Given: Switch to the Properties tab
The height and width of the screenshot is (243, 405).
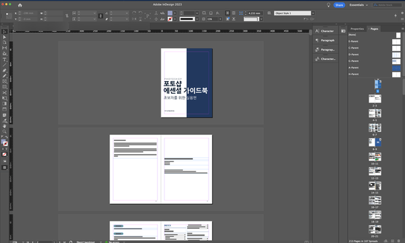Looking at the screenshot, I should point(357,29).
